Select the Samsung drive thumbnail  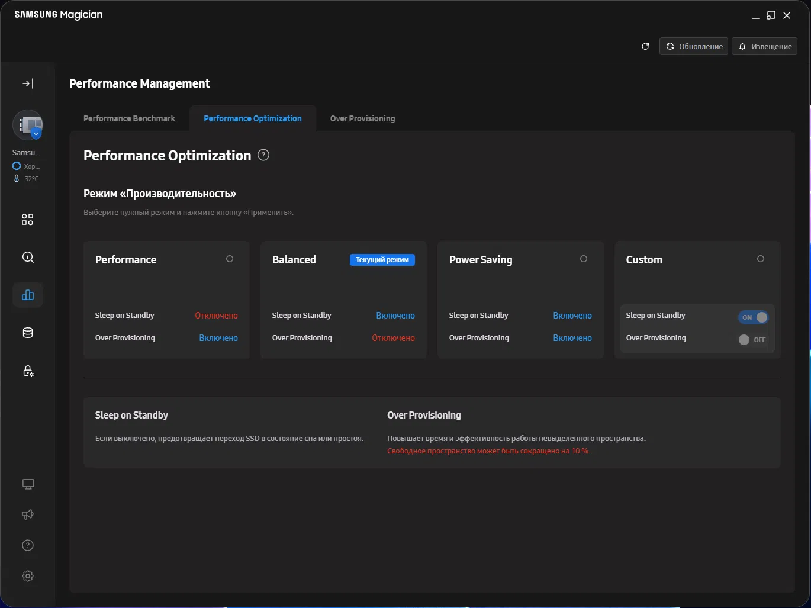28,125
